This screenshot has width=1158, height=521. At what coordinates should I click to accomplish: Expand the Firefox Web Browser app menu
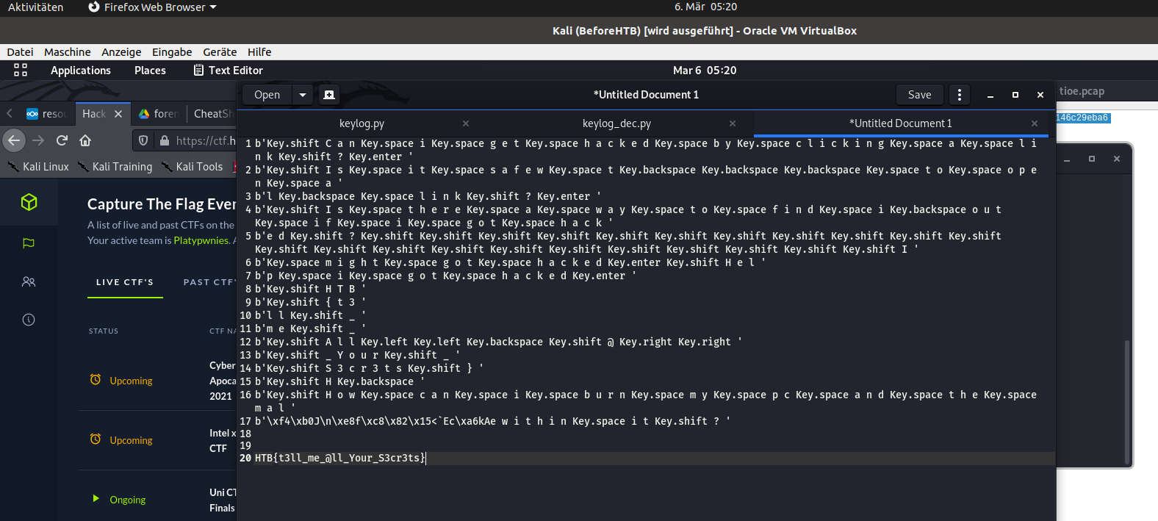[x=153, y=7]
